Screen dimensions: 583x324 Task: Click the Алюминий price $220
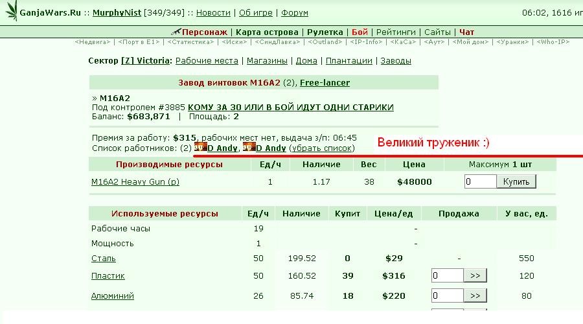[394, 296]
